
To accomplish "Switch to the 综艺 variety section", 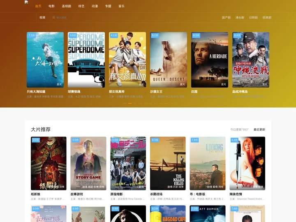I will [81, 6].
